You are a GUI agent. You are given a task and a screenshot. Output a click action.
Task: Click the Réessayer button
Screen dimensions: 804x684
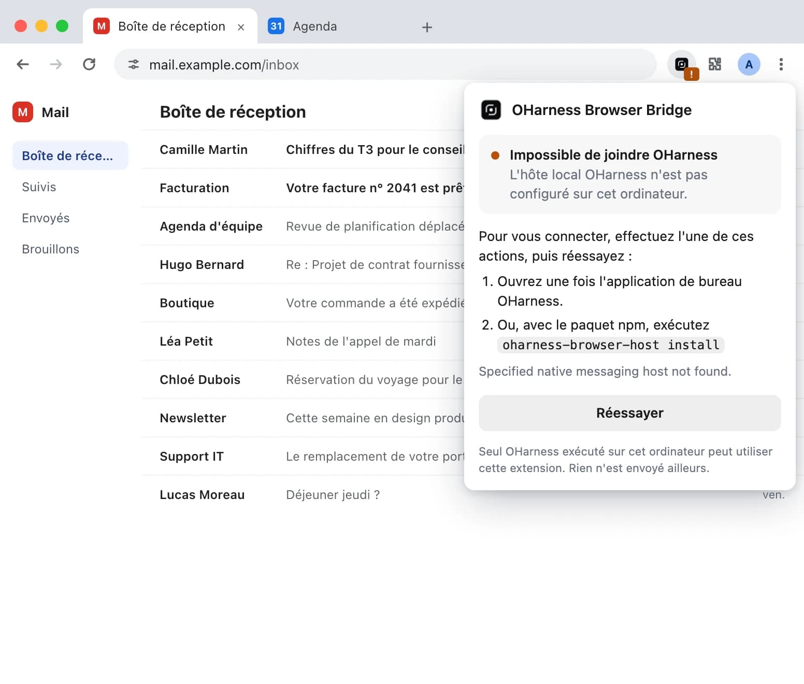tap(629, 413)
